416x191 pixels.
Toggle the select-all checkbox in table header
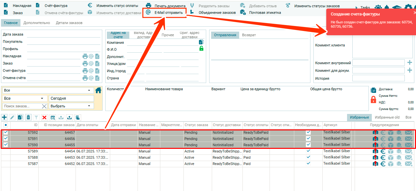[6, 125]
